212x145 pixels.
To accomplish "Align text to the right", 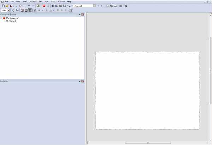I will click(66, 10).
